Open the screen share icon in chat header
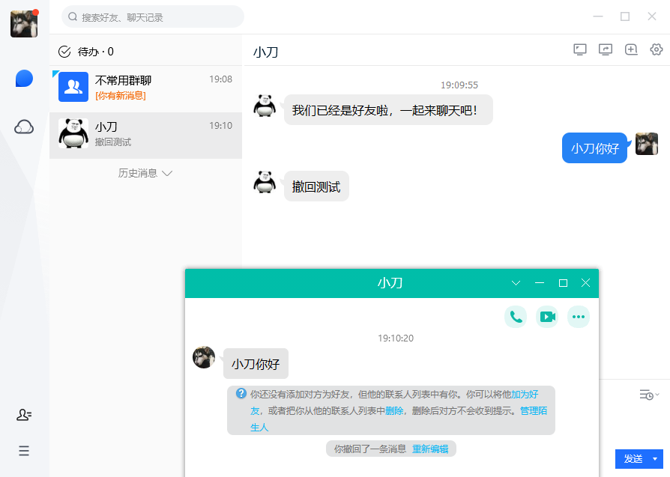 pyautogui.click(x=606, y=49)
